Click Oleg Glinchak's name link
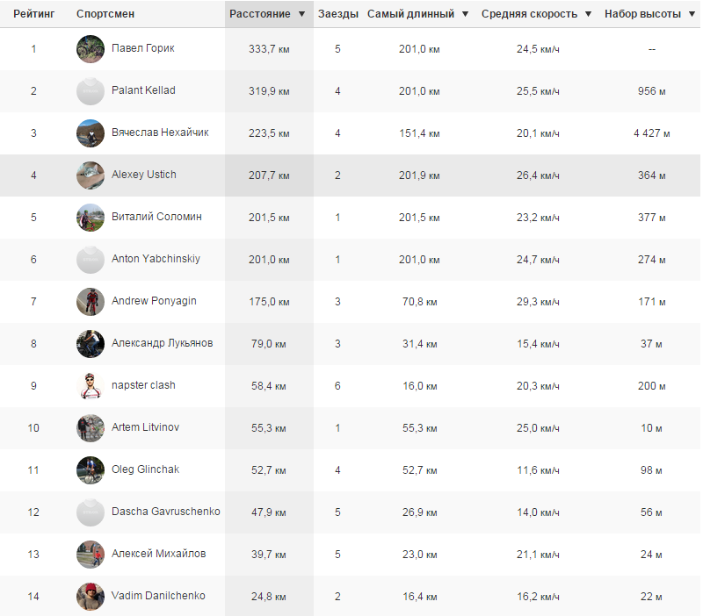This screenshot has width=703, height=616. (145, 469)
